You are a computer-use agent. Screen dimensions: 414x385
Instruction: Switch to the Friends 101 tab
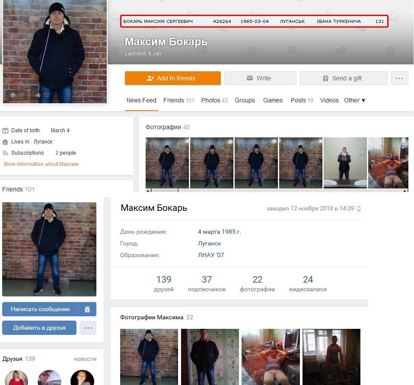(x=178, y=100)
